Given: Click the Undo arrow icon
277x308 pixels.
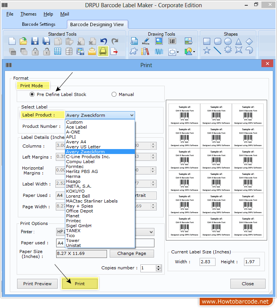Looking at the screenshot, I should click(x=104, y=41).
